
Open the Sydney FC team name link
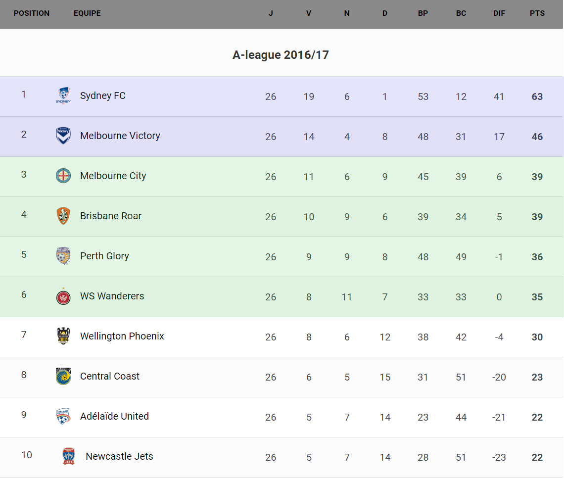[103, 96]
